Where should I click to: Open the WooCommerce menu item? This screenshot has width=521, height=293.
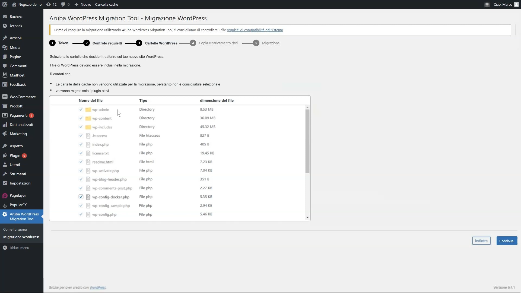pos(22,97)
